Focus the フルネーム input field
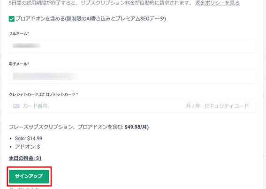This screenshot has height=189, width=266. click(x=132, y=46)
